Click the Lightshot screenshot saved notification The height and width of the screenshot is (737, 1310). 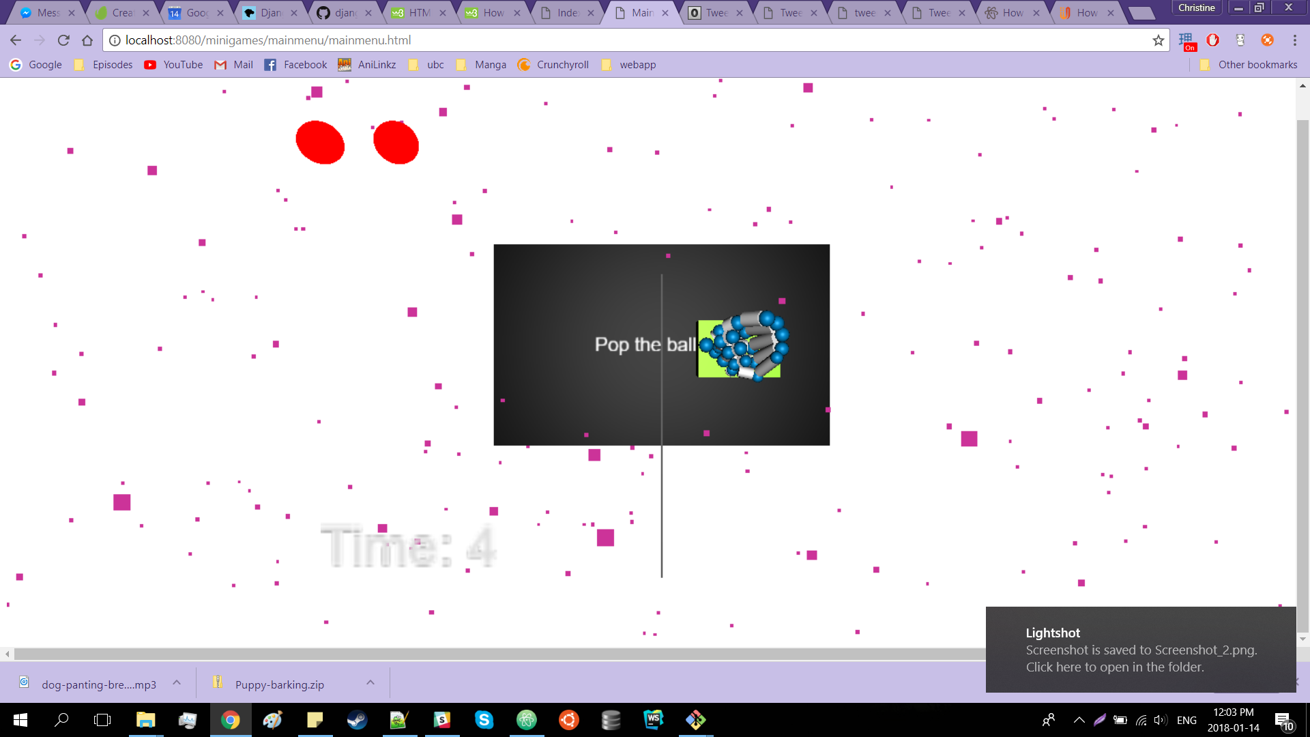pyautogui.click(x=1141, y=650)
